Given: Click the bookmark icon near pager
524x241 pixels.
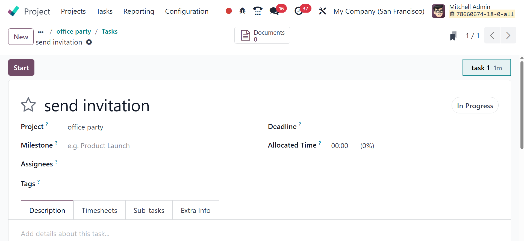Looking at the screenshot, I should pyautogui.click(x=453, y=36).
